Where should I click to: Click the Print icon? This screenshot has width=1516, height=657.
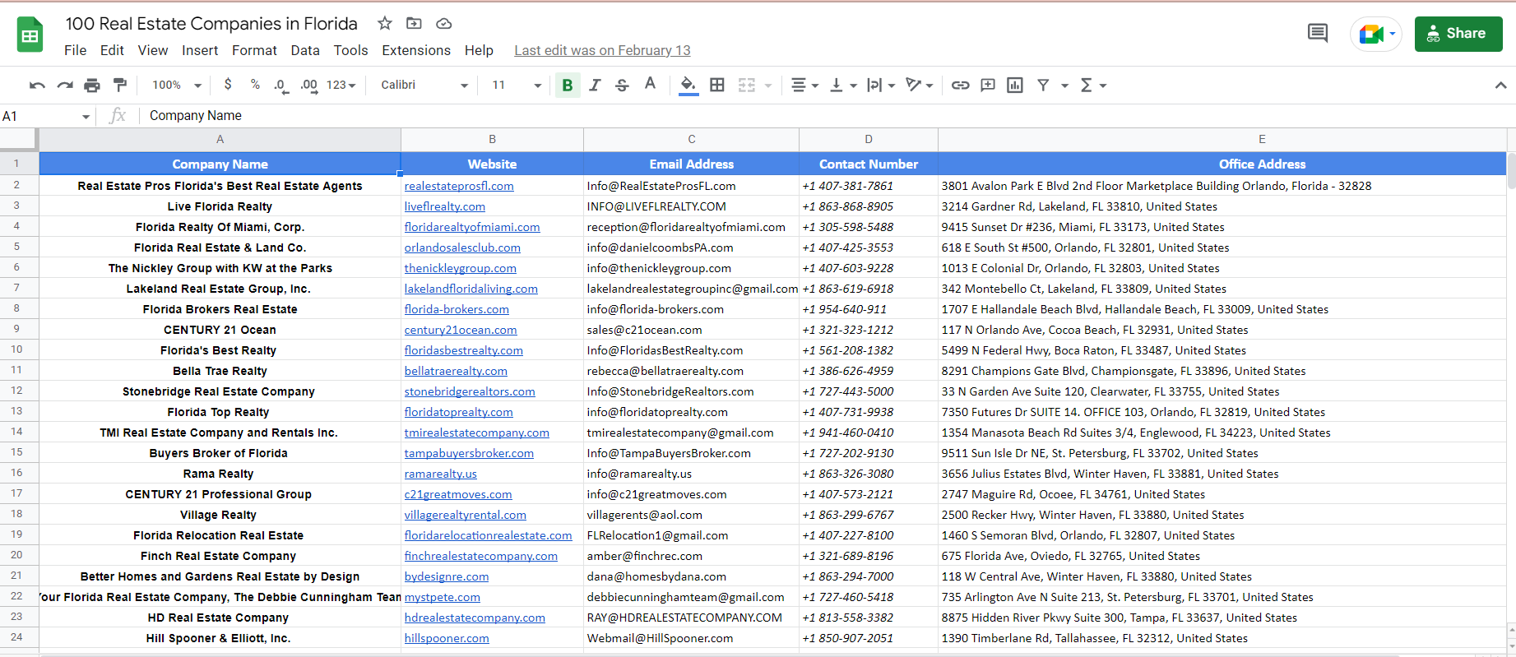[92, 86]
